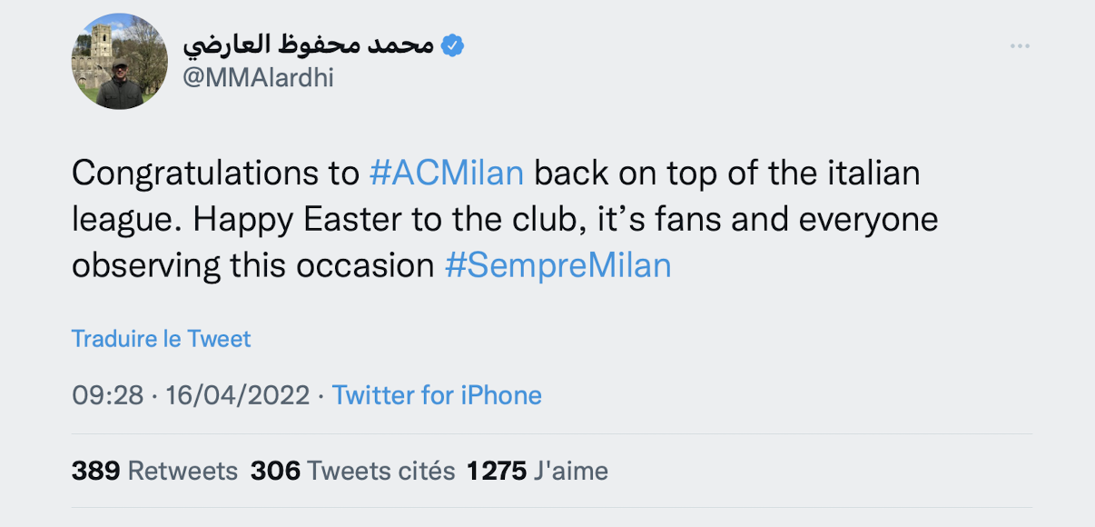Click the 16/04/2022 date

pos(236,395)
